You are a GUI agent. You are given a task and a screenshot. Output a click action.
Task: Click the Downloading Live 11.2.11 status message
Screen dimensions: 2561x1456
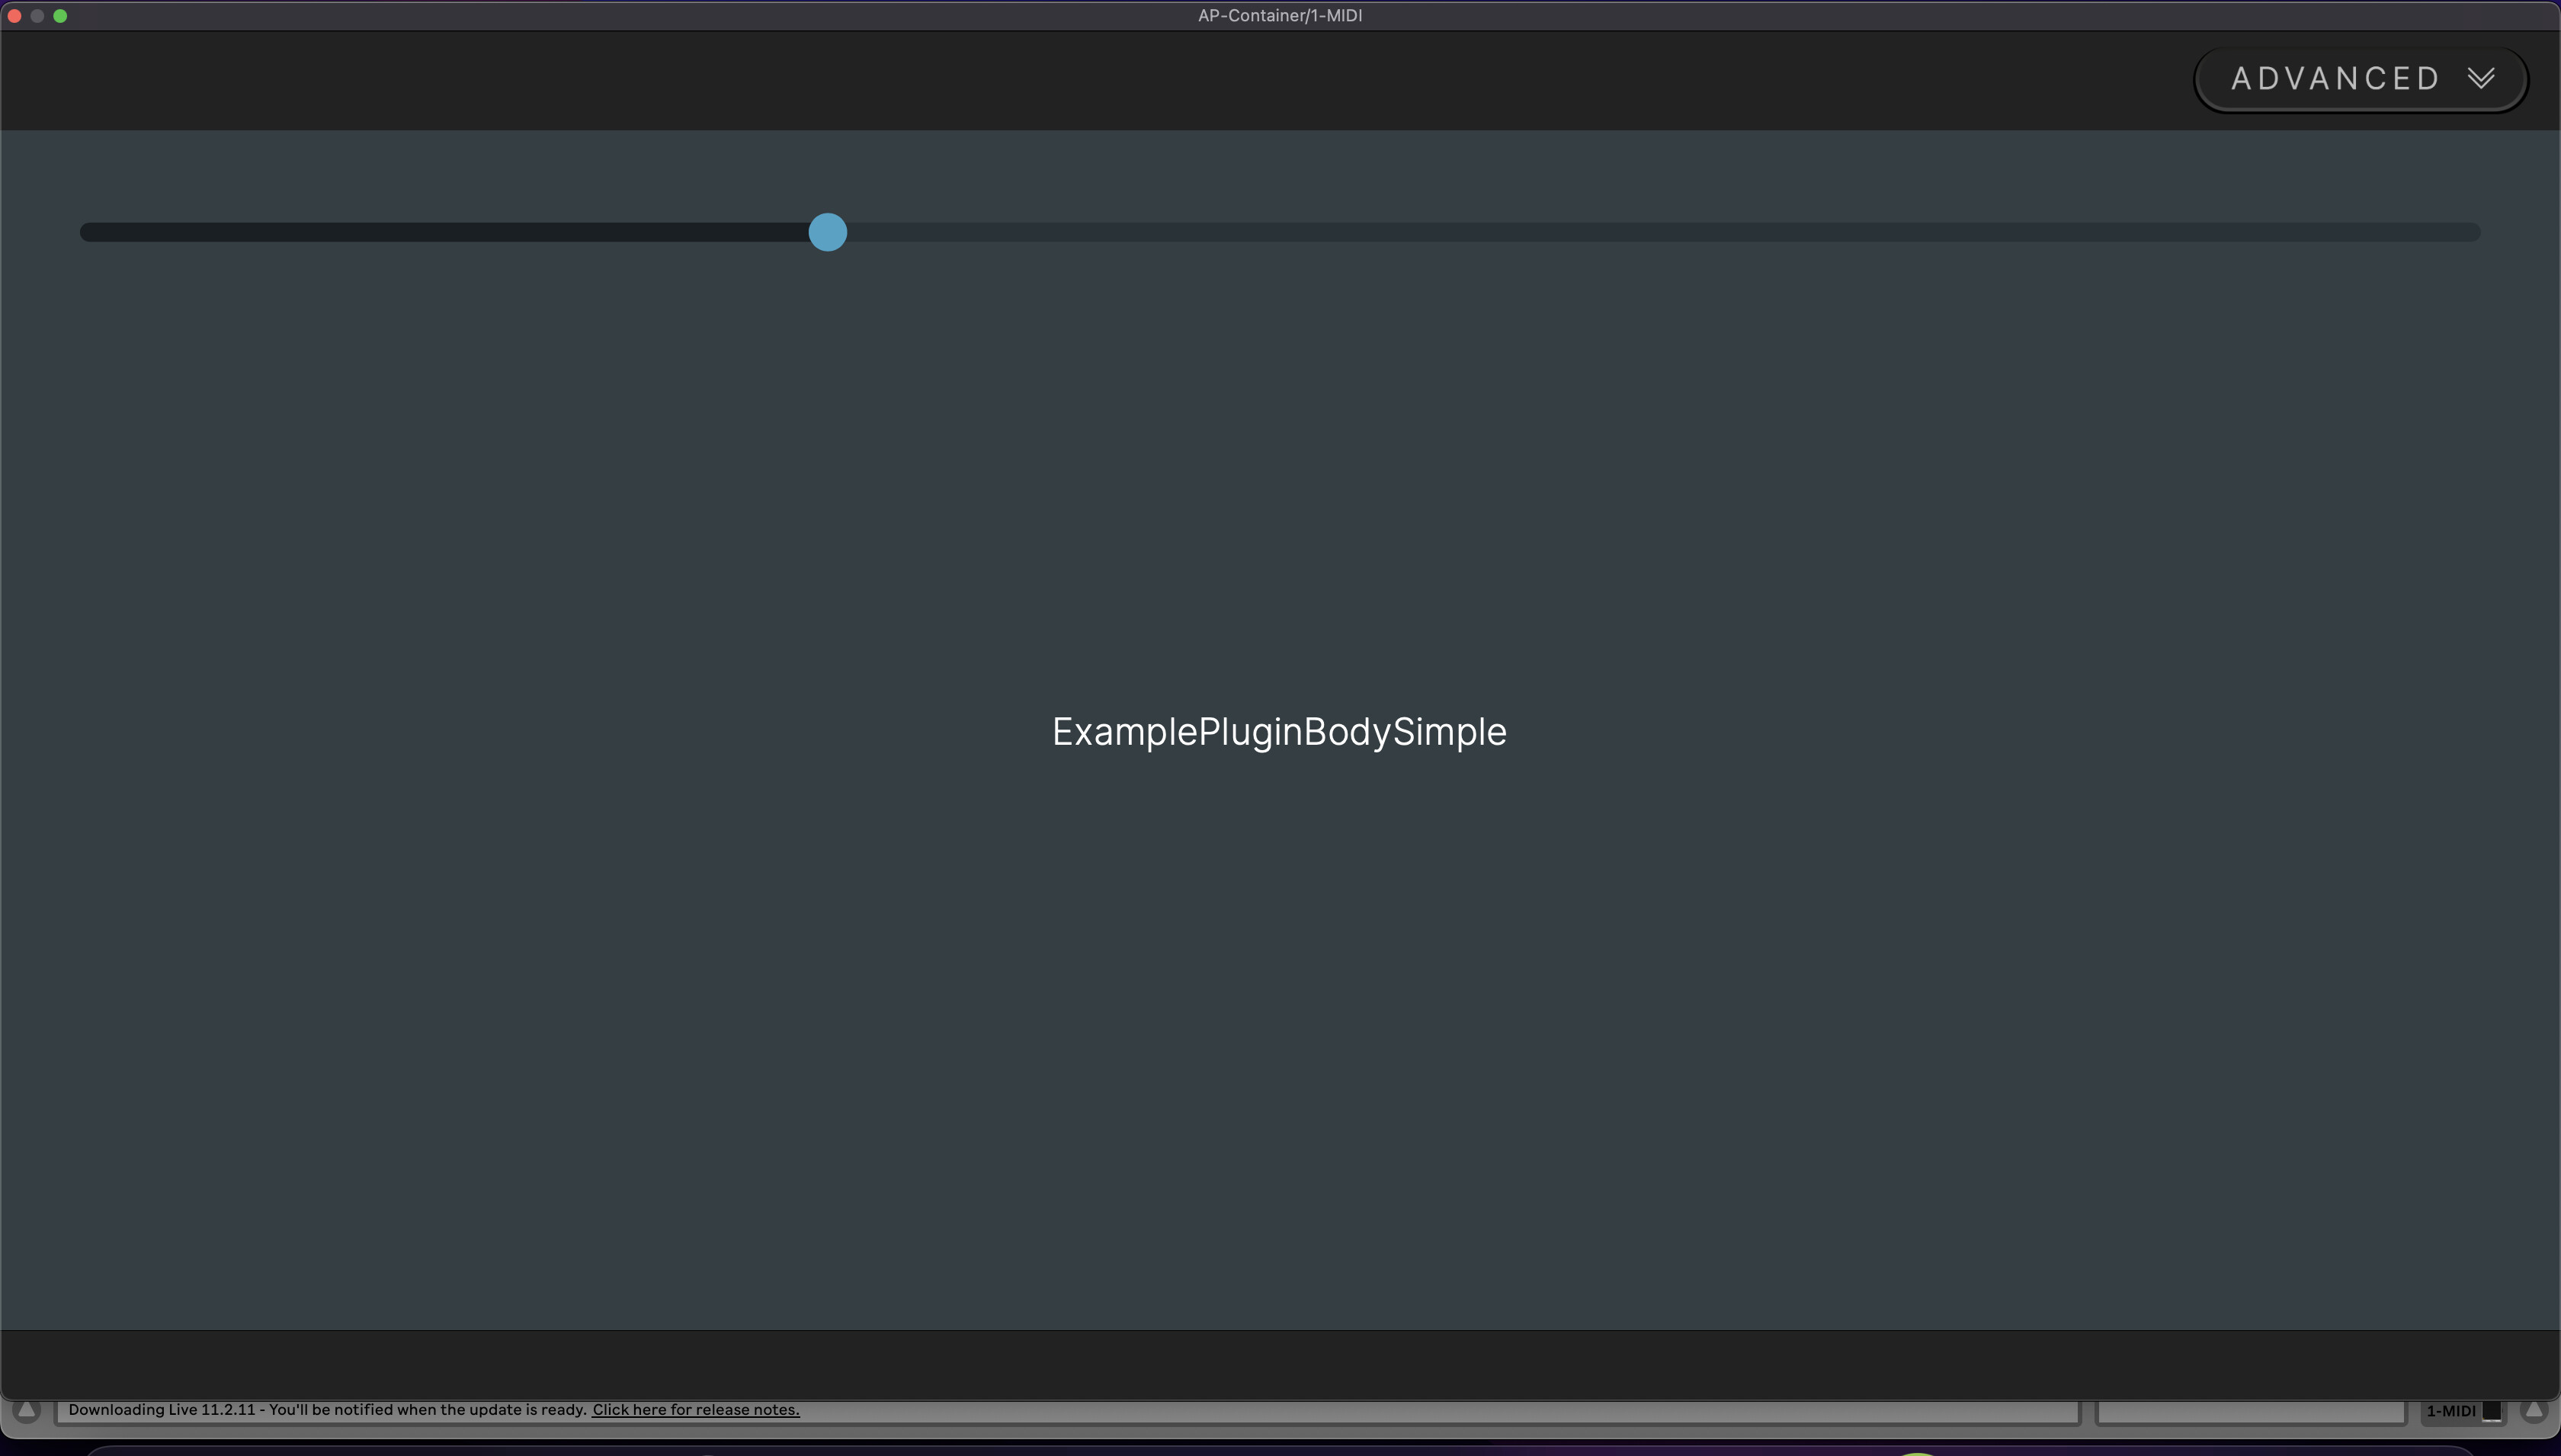pyautogui.click(x=327, y=1410)
